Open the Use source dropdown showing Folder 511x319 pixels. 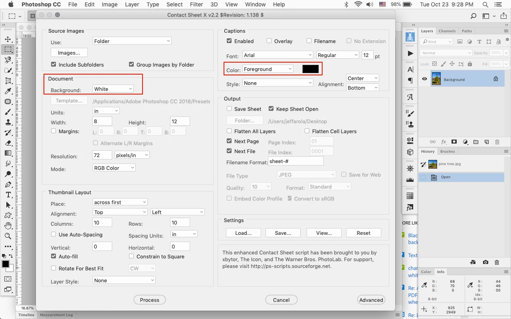(132, 41)
